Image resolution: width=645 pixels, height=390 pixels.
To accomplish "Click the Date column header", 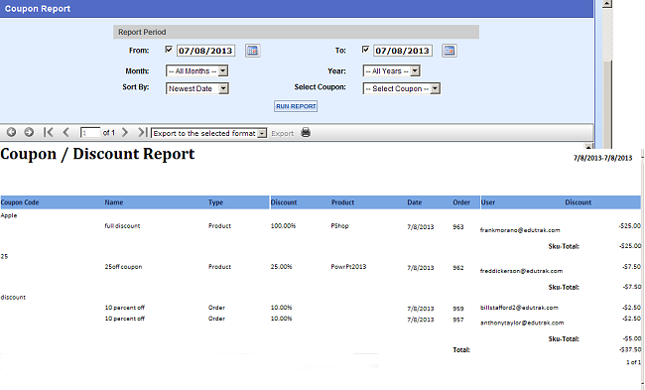I will (x=414, y=202).
